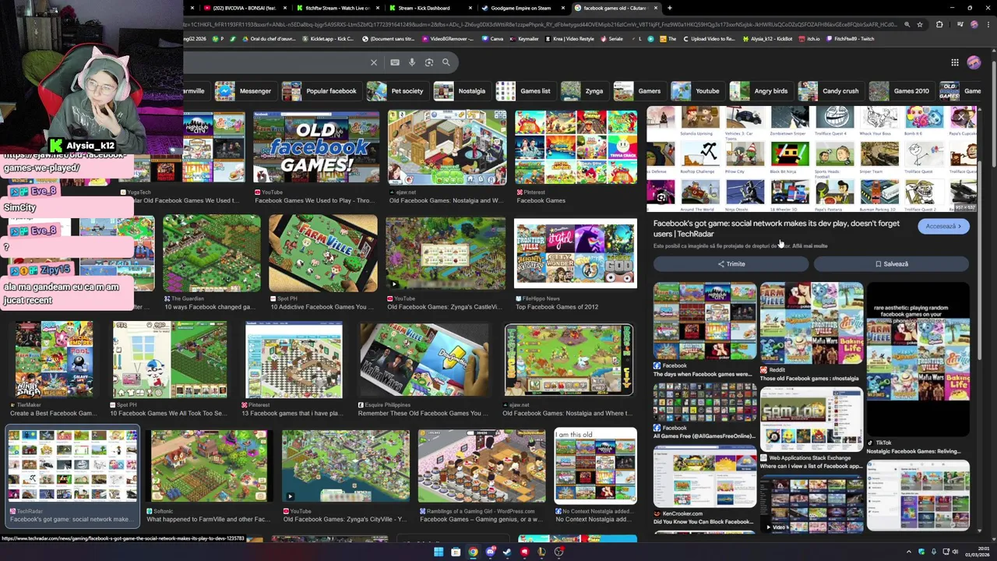Start voice search with the microphone icon

[412, 62]
